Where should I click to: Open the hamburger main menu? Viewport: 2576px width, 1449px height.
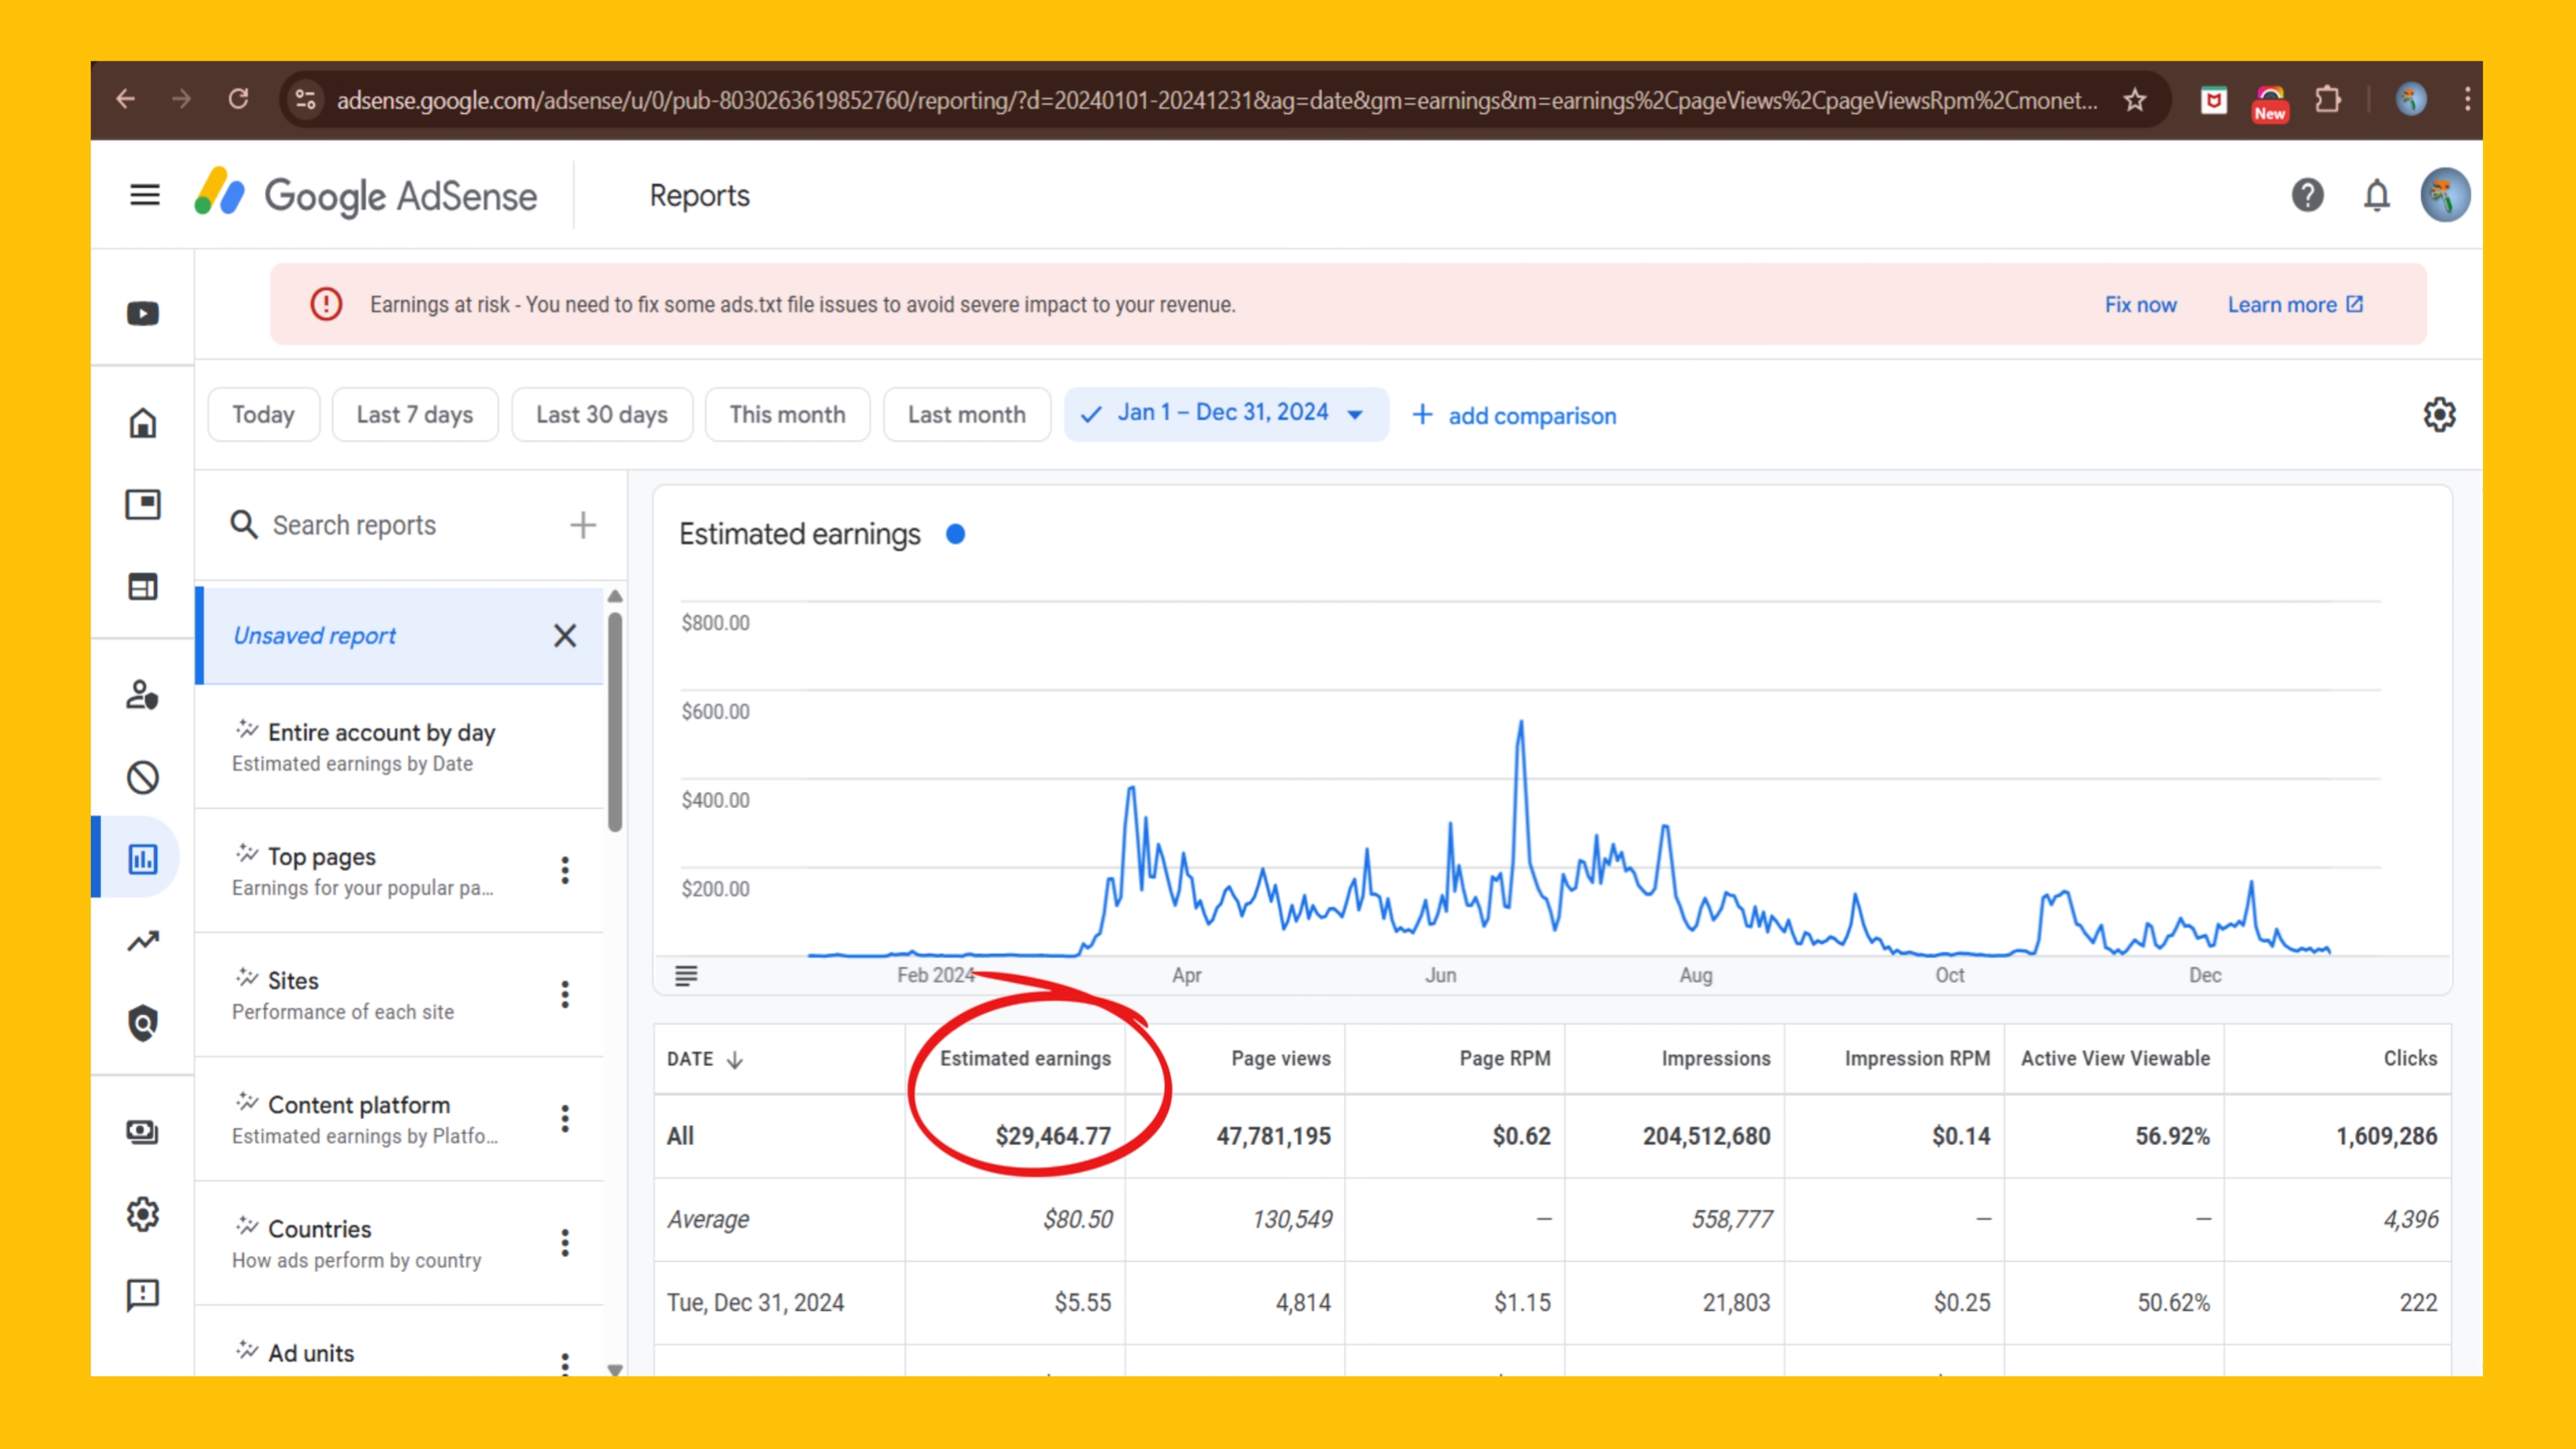[145, 195]
